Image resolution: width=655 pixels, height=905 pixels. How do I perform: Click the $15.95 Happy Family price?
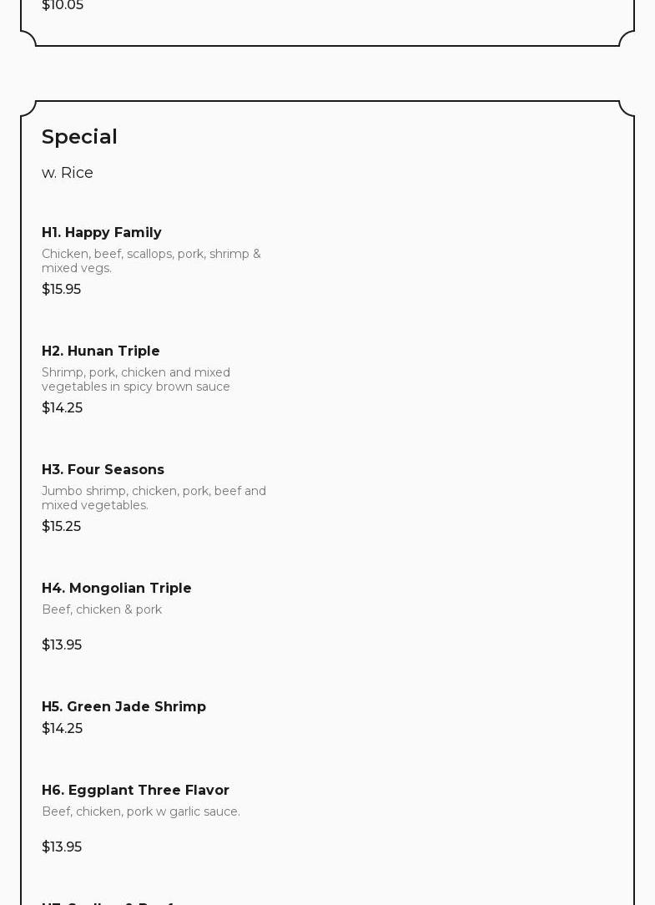click(x=62, y=290)
